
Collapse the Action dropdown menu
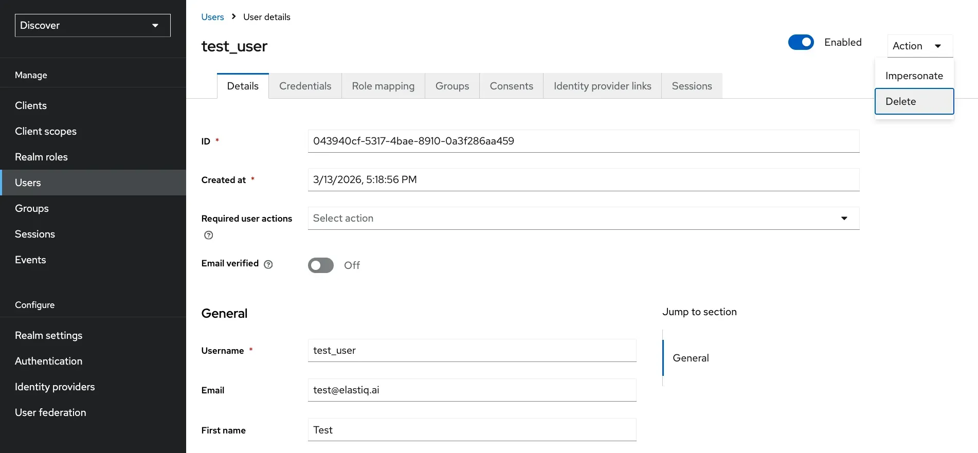[x=919, y=46]
